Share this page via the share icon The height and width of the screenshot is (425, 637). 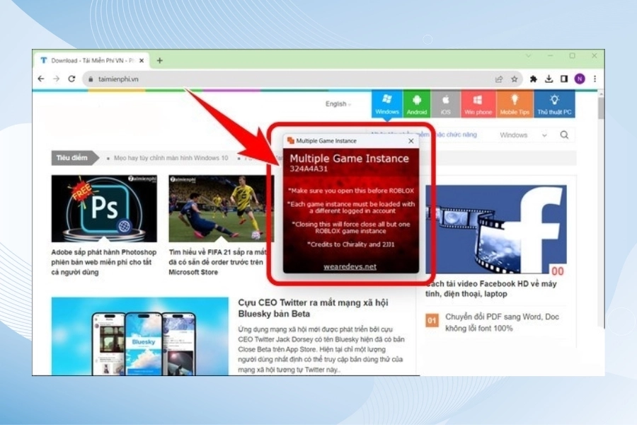click(x=499, y=79)
